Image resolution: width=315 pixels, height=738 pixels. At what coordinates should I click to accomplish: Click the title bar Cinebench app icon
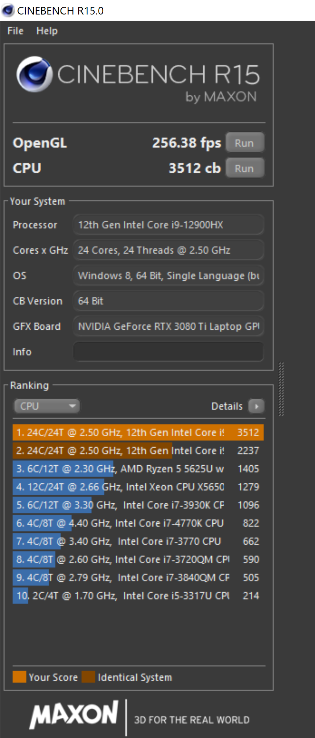tap(8, 10)
